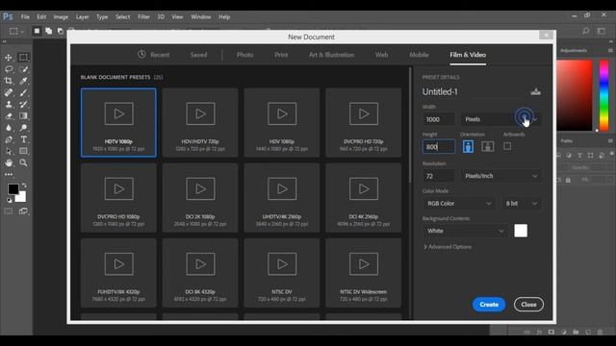Open the Adjustments panel flyout menu
The width and height of the screenshot is (616, 346).
click(610, 51)
